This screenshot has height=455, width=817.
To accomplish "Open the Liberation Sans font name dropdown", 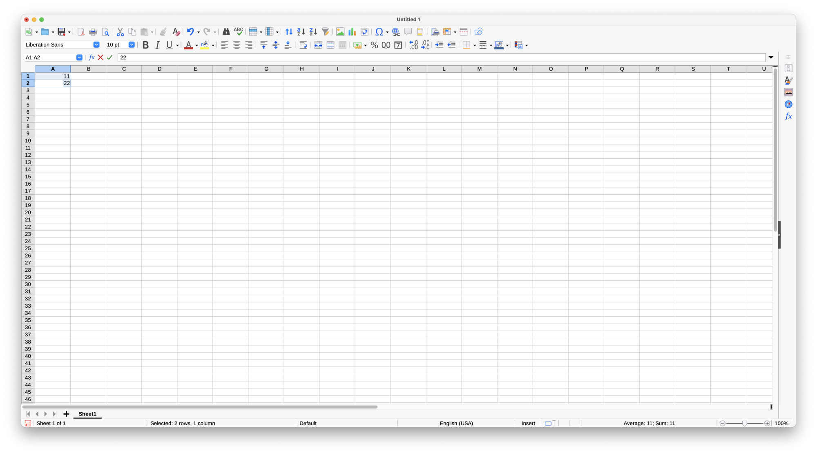I will [x=96, y=45].
